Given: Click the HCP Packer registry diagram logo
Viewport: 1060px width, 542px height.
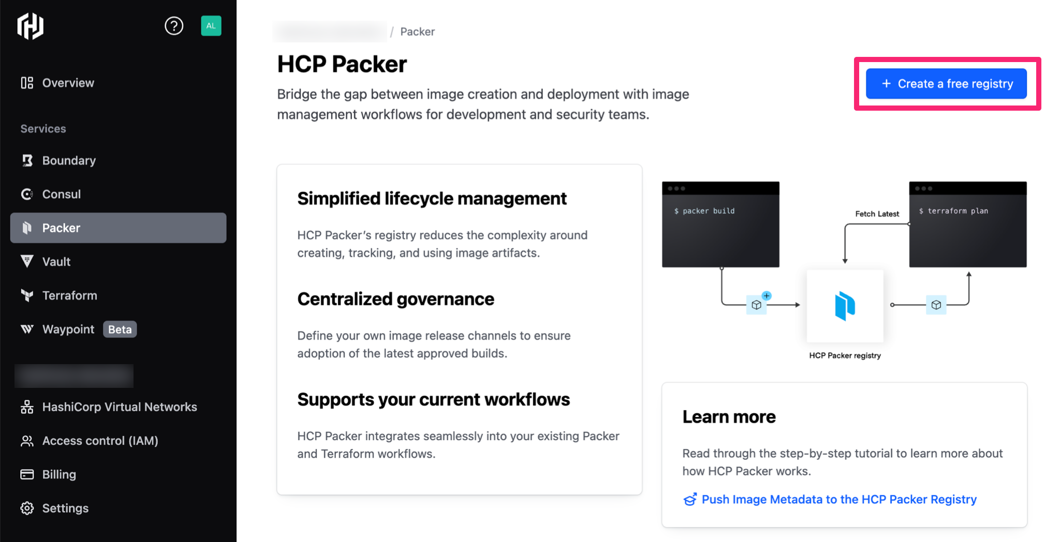Looking at the screenshot, I should click(845, 306).
